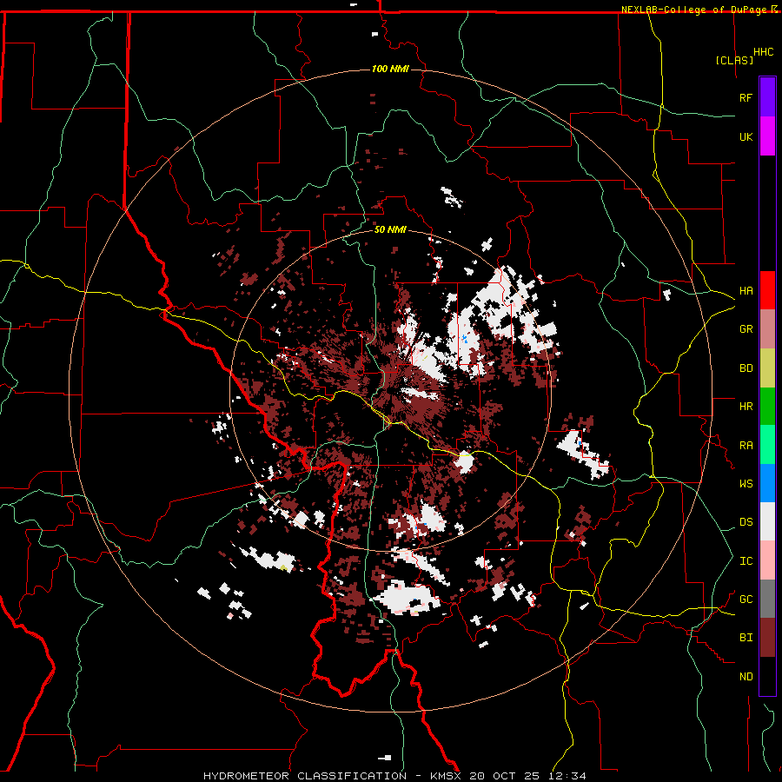
Task: Click the WS legend label
Action: pyautogui.click(x=746, y=484)
